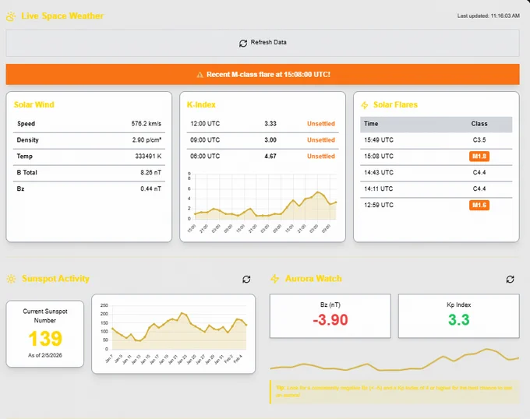The width and height of the screenshot is (530, 419).
Task: Select the M1.8 flare class badge
Action: [479, 157]
